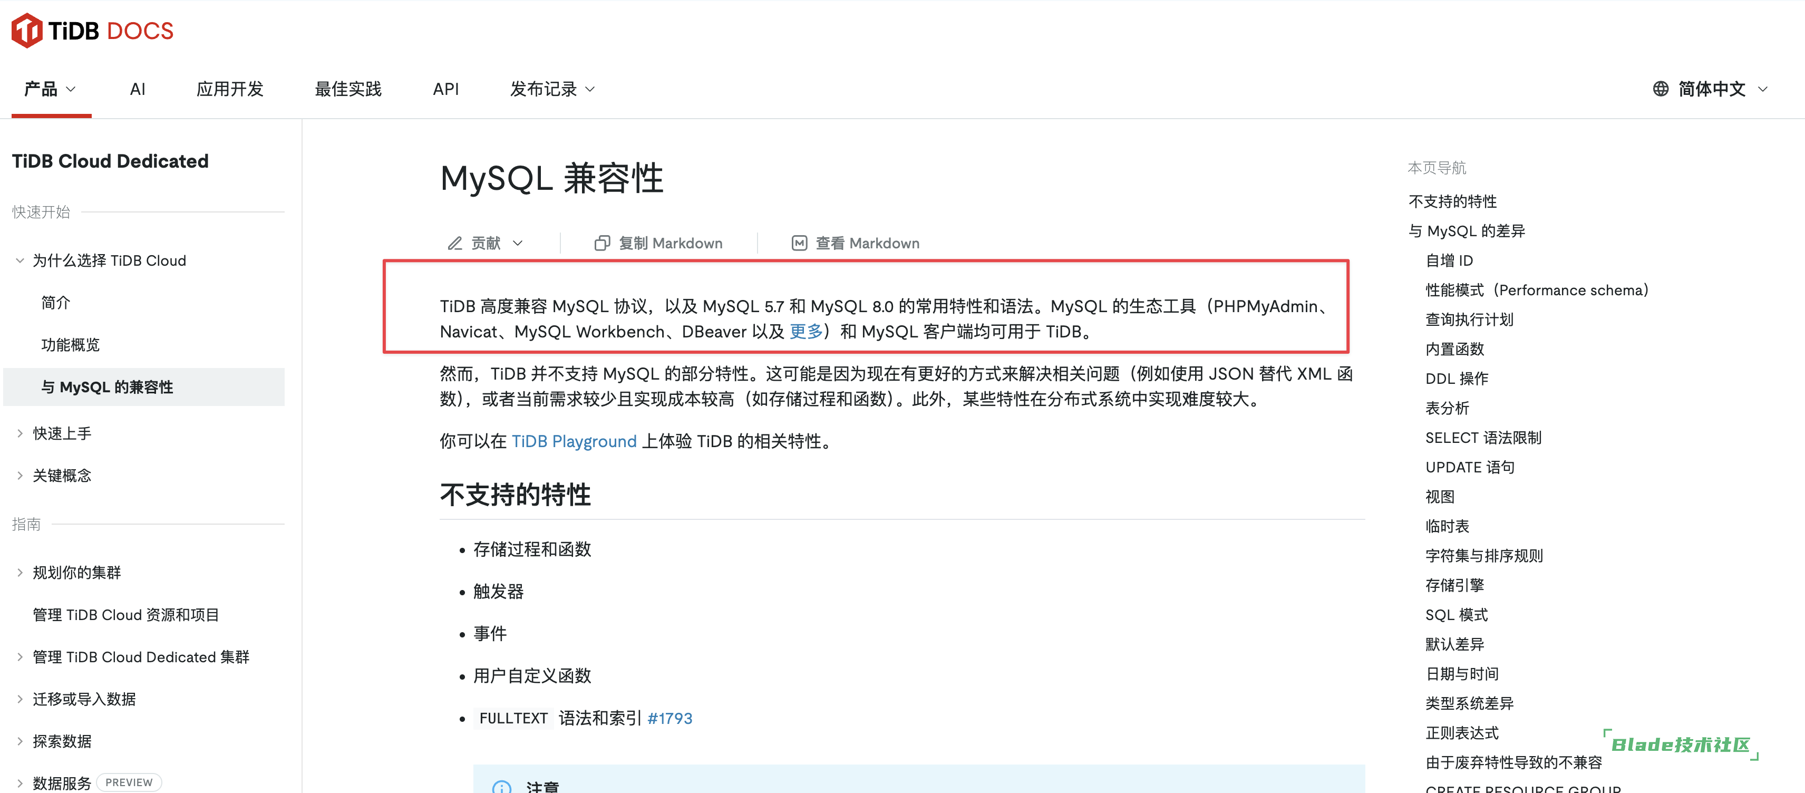Click the 查看 Markdown button
Image resolution: width=1805 pixels, height=793 pixels.
(855, 243)
